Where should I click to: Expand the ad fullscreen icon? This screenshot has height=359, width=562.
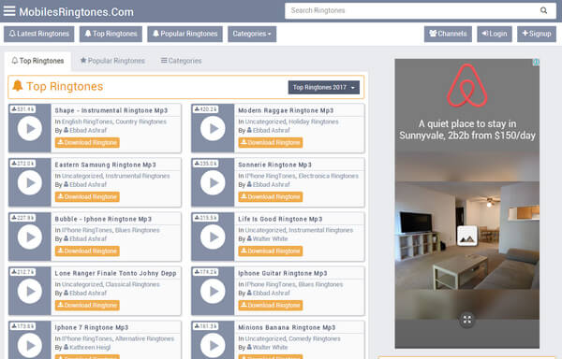(467, 320)
